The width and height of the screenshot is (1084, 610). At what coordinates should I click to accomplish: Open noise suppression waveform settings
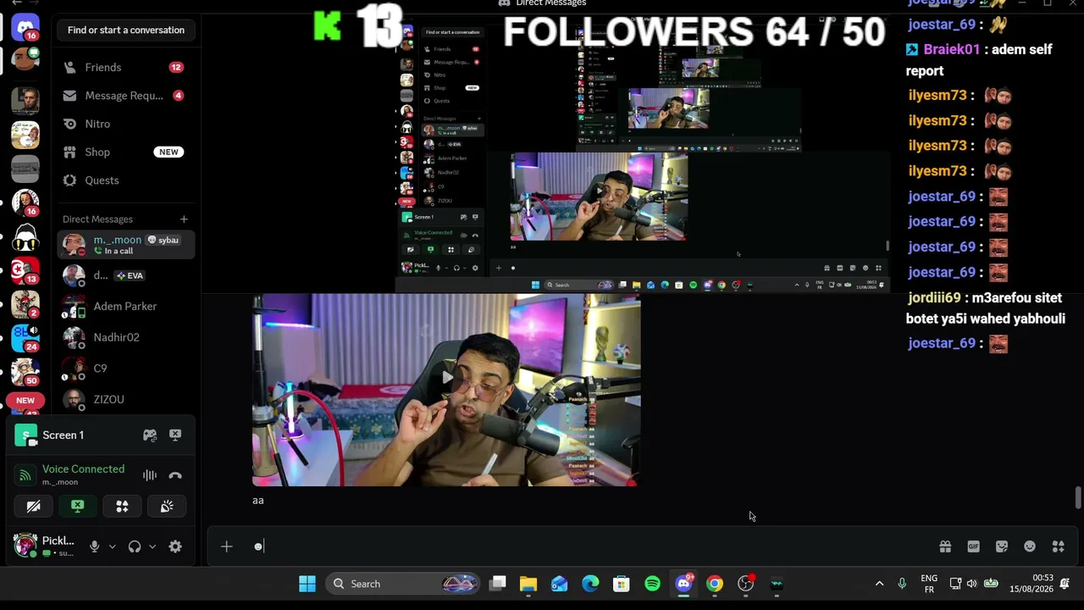[150, 475]
